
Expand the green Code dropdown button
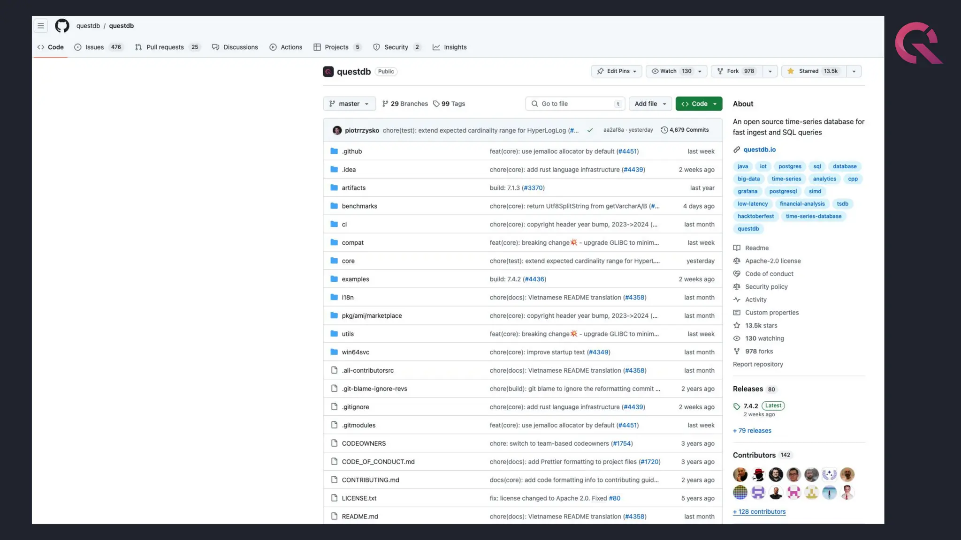point(699,104)
